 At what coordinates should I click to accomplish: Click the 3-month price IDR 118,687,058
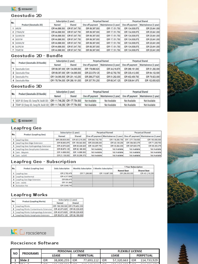point(106,174)
